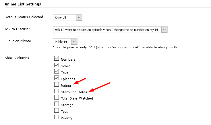
Task: Uncheck the Numbers column checkbox
Action: click(x=57, y=58)
